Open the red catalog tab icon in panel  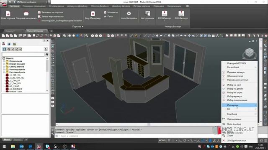point(3,44)
